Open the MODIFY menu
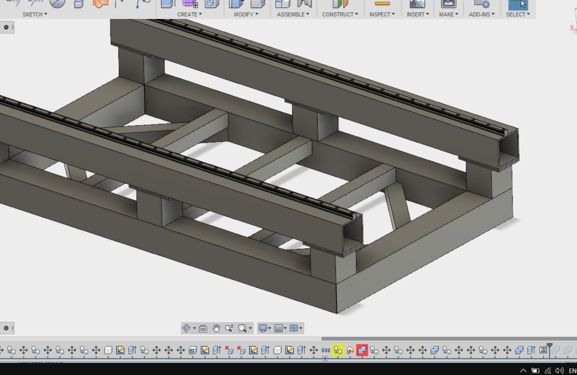 pyautogui.click(x=246, y=14)
